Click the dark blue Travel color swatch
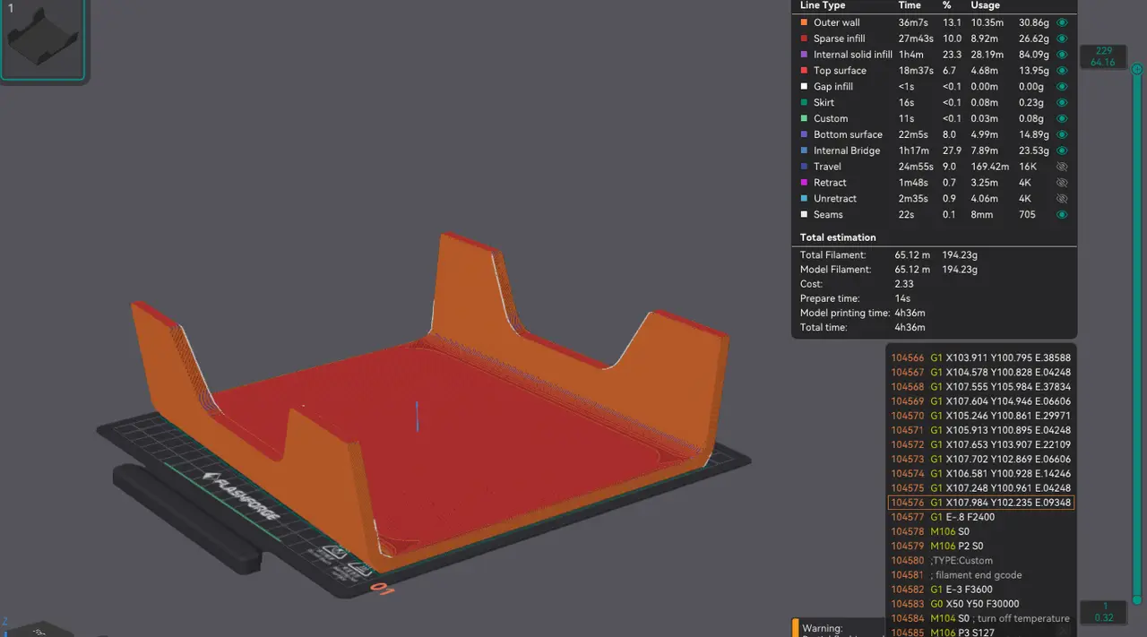This screenshot has width=1147, height=637. [x=804, y=167]
